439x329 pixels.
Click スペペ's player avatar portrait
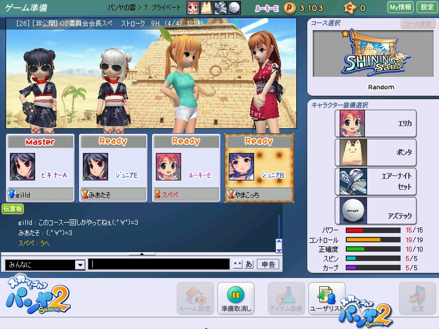tap(168, 167)
